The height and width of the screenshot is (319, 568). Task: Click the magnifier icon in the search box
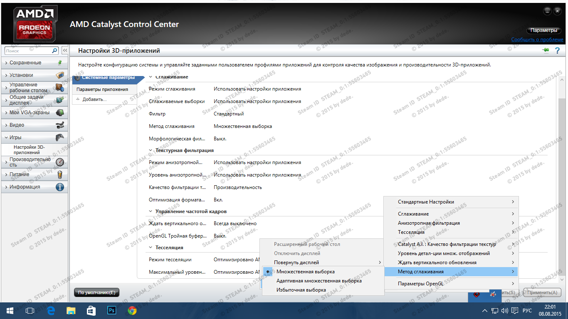tap(54, 51)
